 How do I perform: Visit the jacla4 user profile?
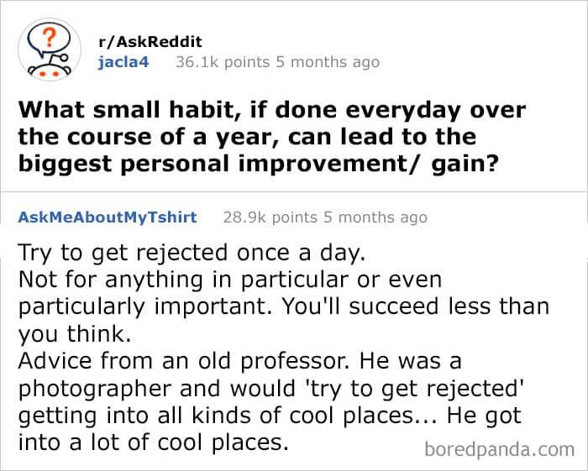(x=123, y=61)
